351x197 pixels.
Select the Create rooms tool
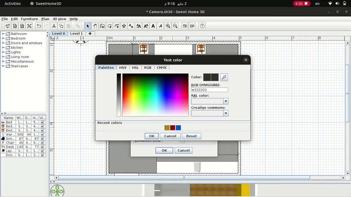[109, 26]
